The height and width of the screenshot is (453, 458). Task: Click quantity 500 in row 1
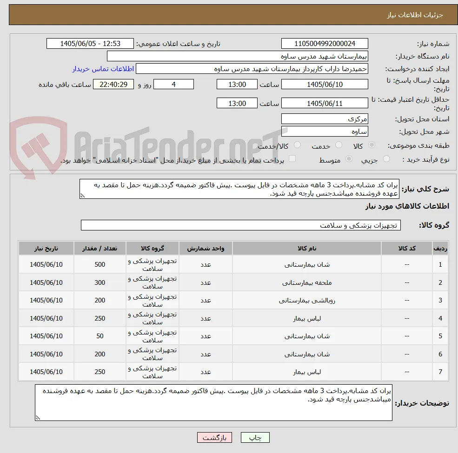point(100,264)
